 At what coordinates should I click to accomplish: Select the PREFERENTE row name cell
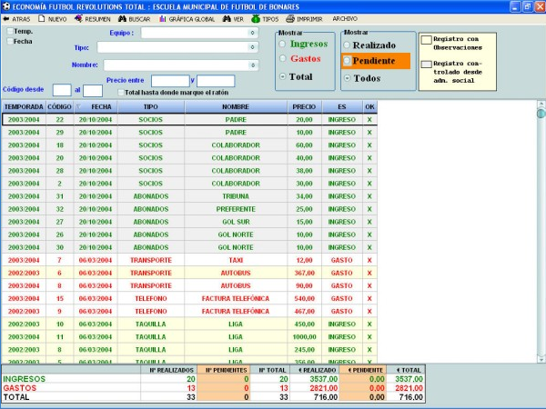coord(236,209)
